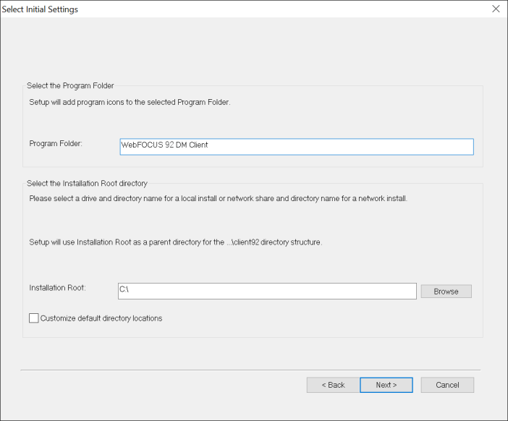The width and height of the screenshot is (508, 421).
Task: Click the 'Customize default directory locations' label
Action: point(101,318)
